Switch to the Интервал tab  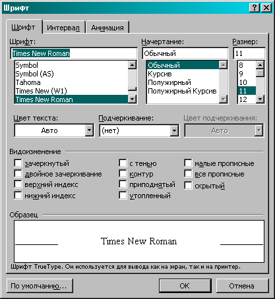pyautogui.click(x=63, y=28)
